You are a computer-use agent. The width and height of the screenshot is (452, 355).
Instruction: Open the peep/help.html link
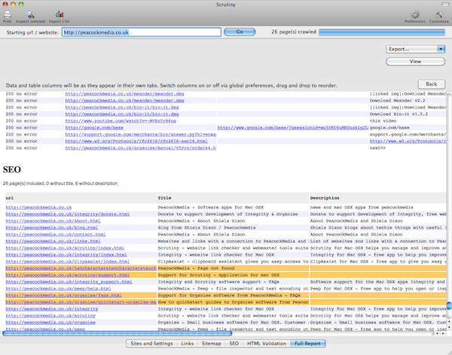pyautogui.click(x=58, y=289)
